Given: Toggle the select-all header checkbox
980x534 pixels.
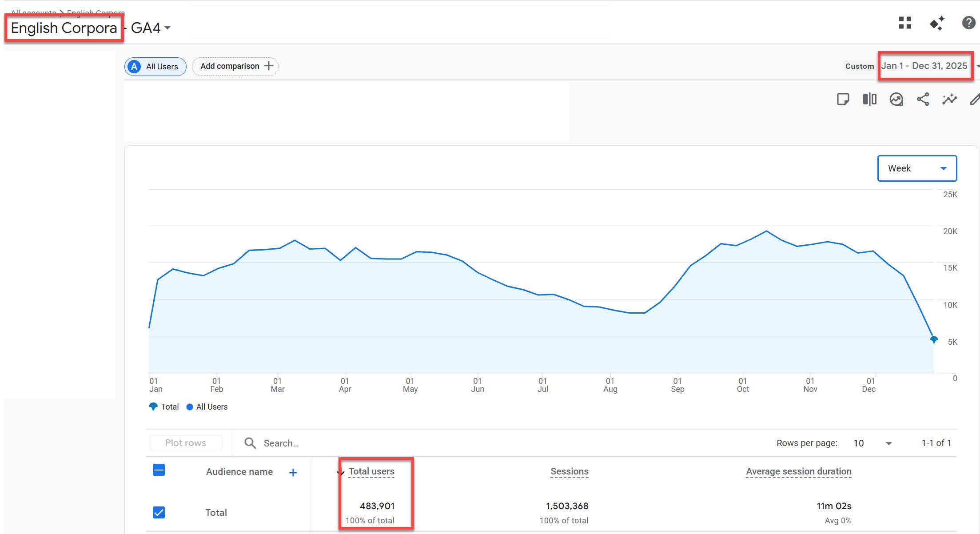Looking at the screenshot, I should (x=159, y=470).
